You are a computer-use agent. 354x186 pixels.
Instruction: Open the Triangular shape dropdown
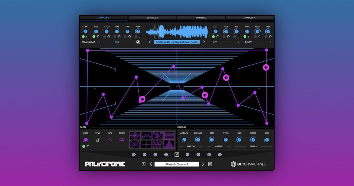[x=91, y=42]
